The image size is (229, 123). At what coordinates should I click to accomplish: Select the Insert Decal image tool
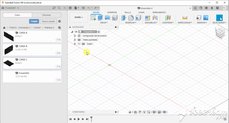click(x=206, y=18)
